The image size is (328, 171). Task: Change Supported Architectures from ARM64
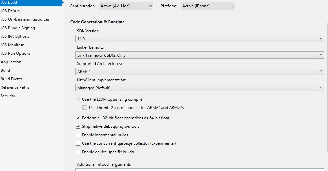199,71
